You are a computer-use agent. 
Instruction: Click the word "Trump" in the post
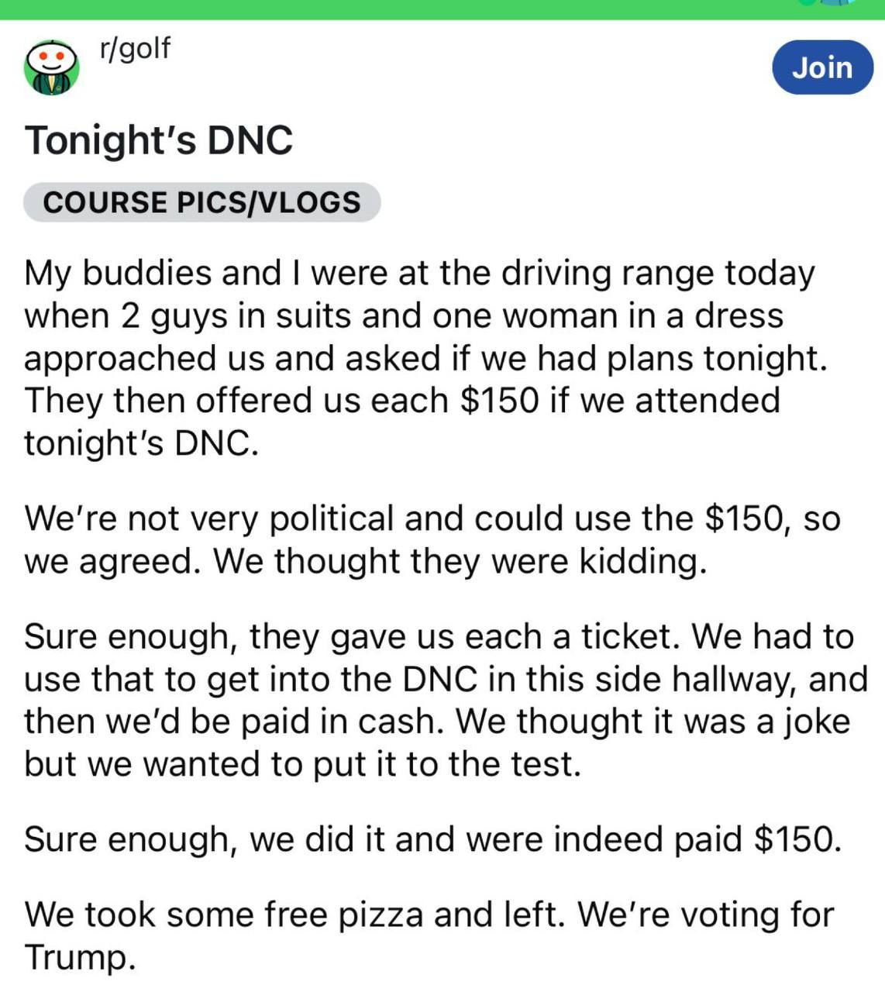click(x=79, y=957)
